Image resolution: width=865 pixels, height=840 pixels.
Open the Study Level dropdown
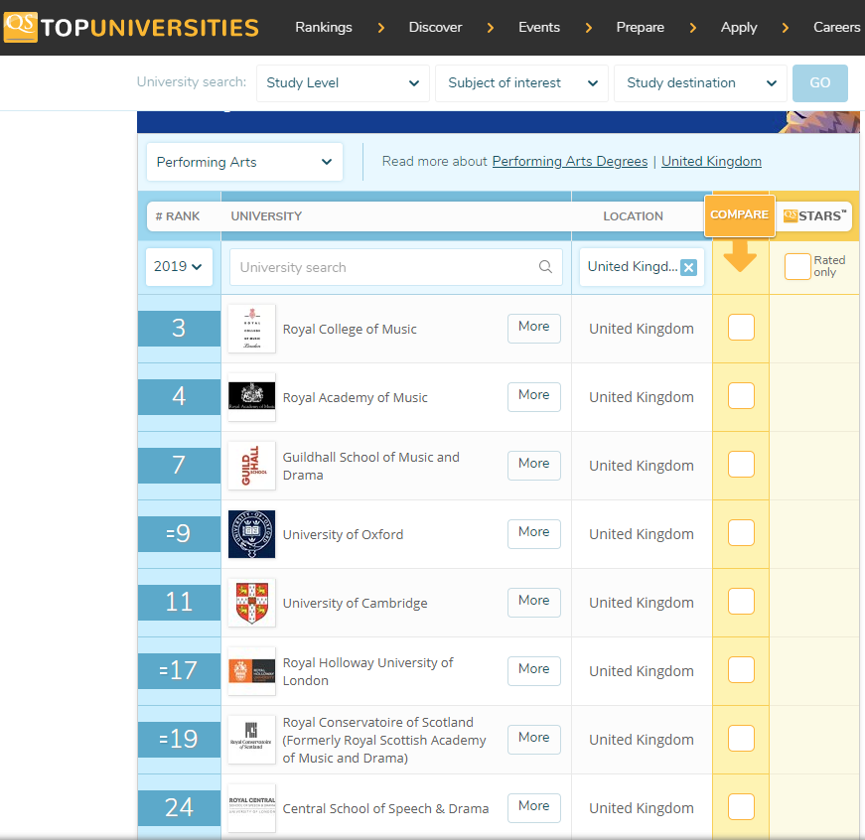pos(343,83)
